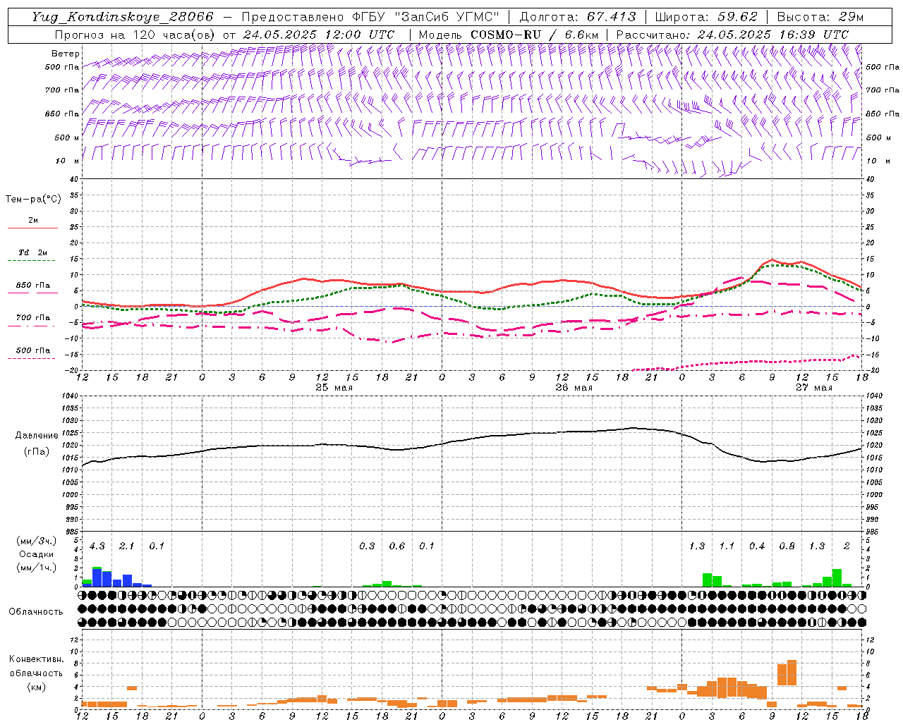Click the 2.1 precipitation amount value
The width and height of the screenshot is (903, 722).
tap(127, 546)
